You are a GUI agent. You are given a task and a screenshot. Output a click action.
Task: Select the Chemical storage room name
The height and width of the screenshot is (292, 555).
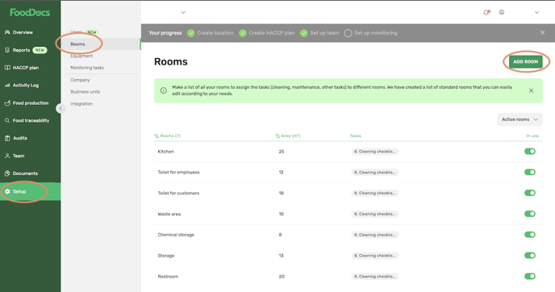pyautogui.click(x=176, y=235)
